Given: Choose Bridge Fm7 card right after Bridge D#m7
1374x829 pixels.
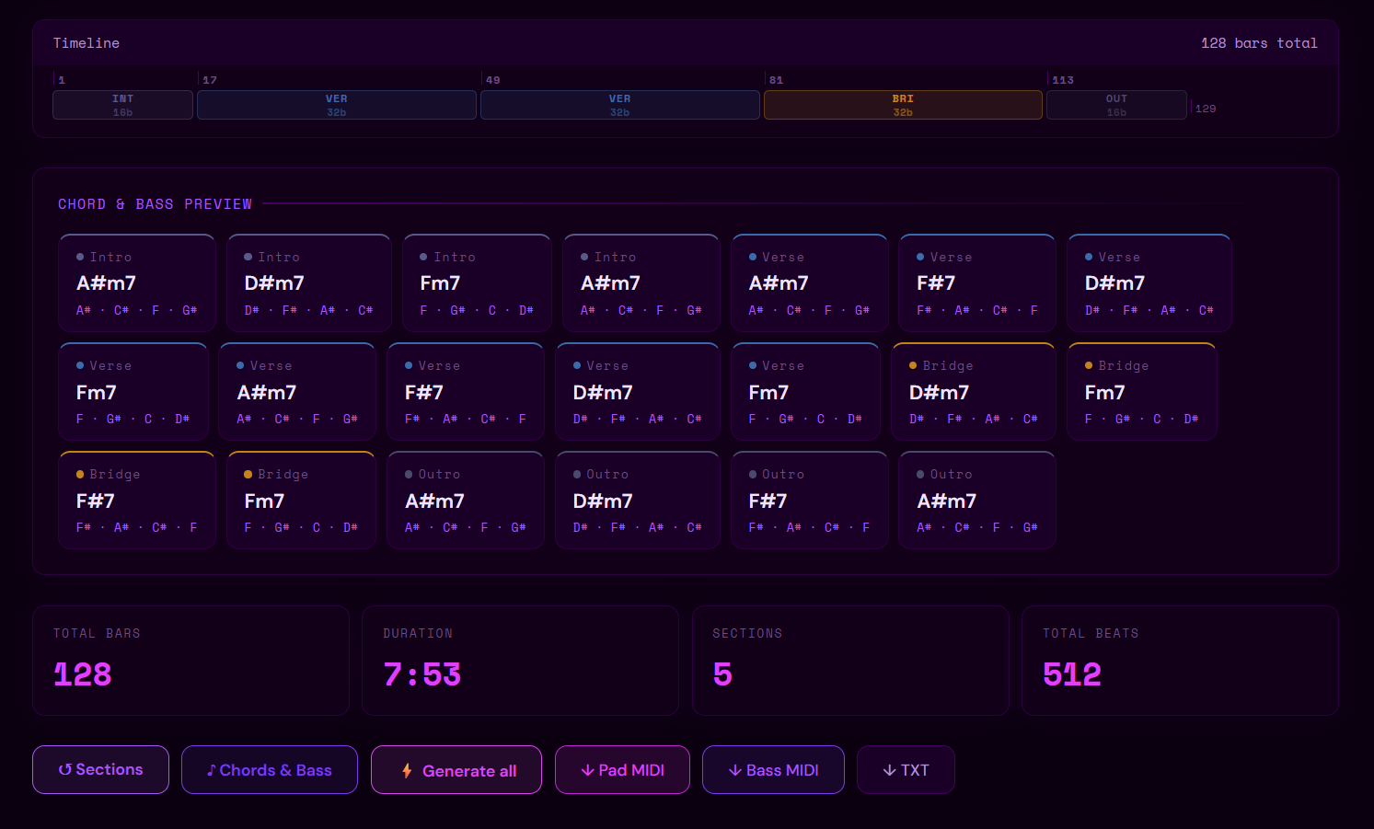Looking at the screenshot, I should point(1142,392).
